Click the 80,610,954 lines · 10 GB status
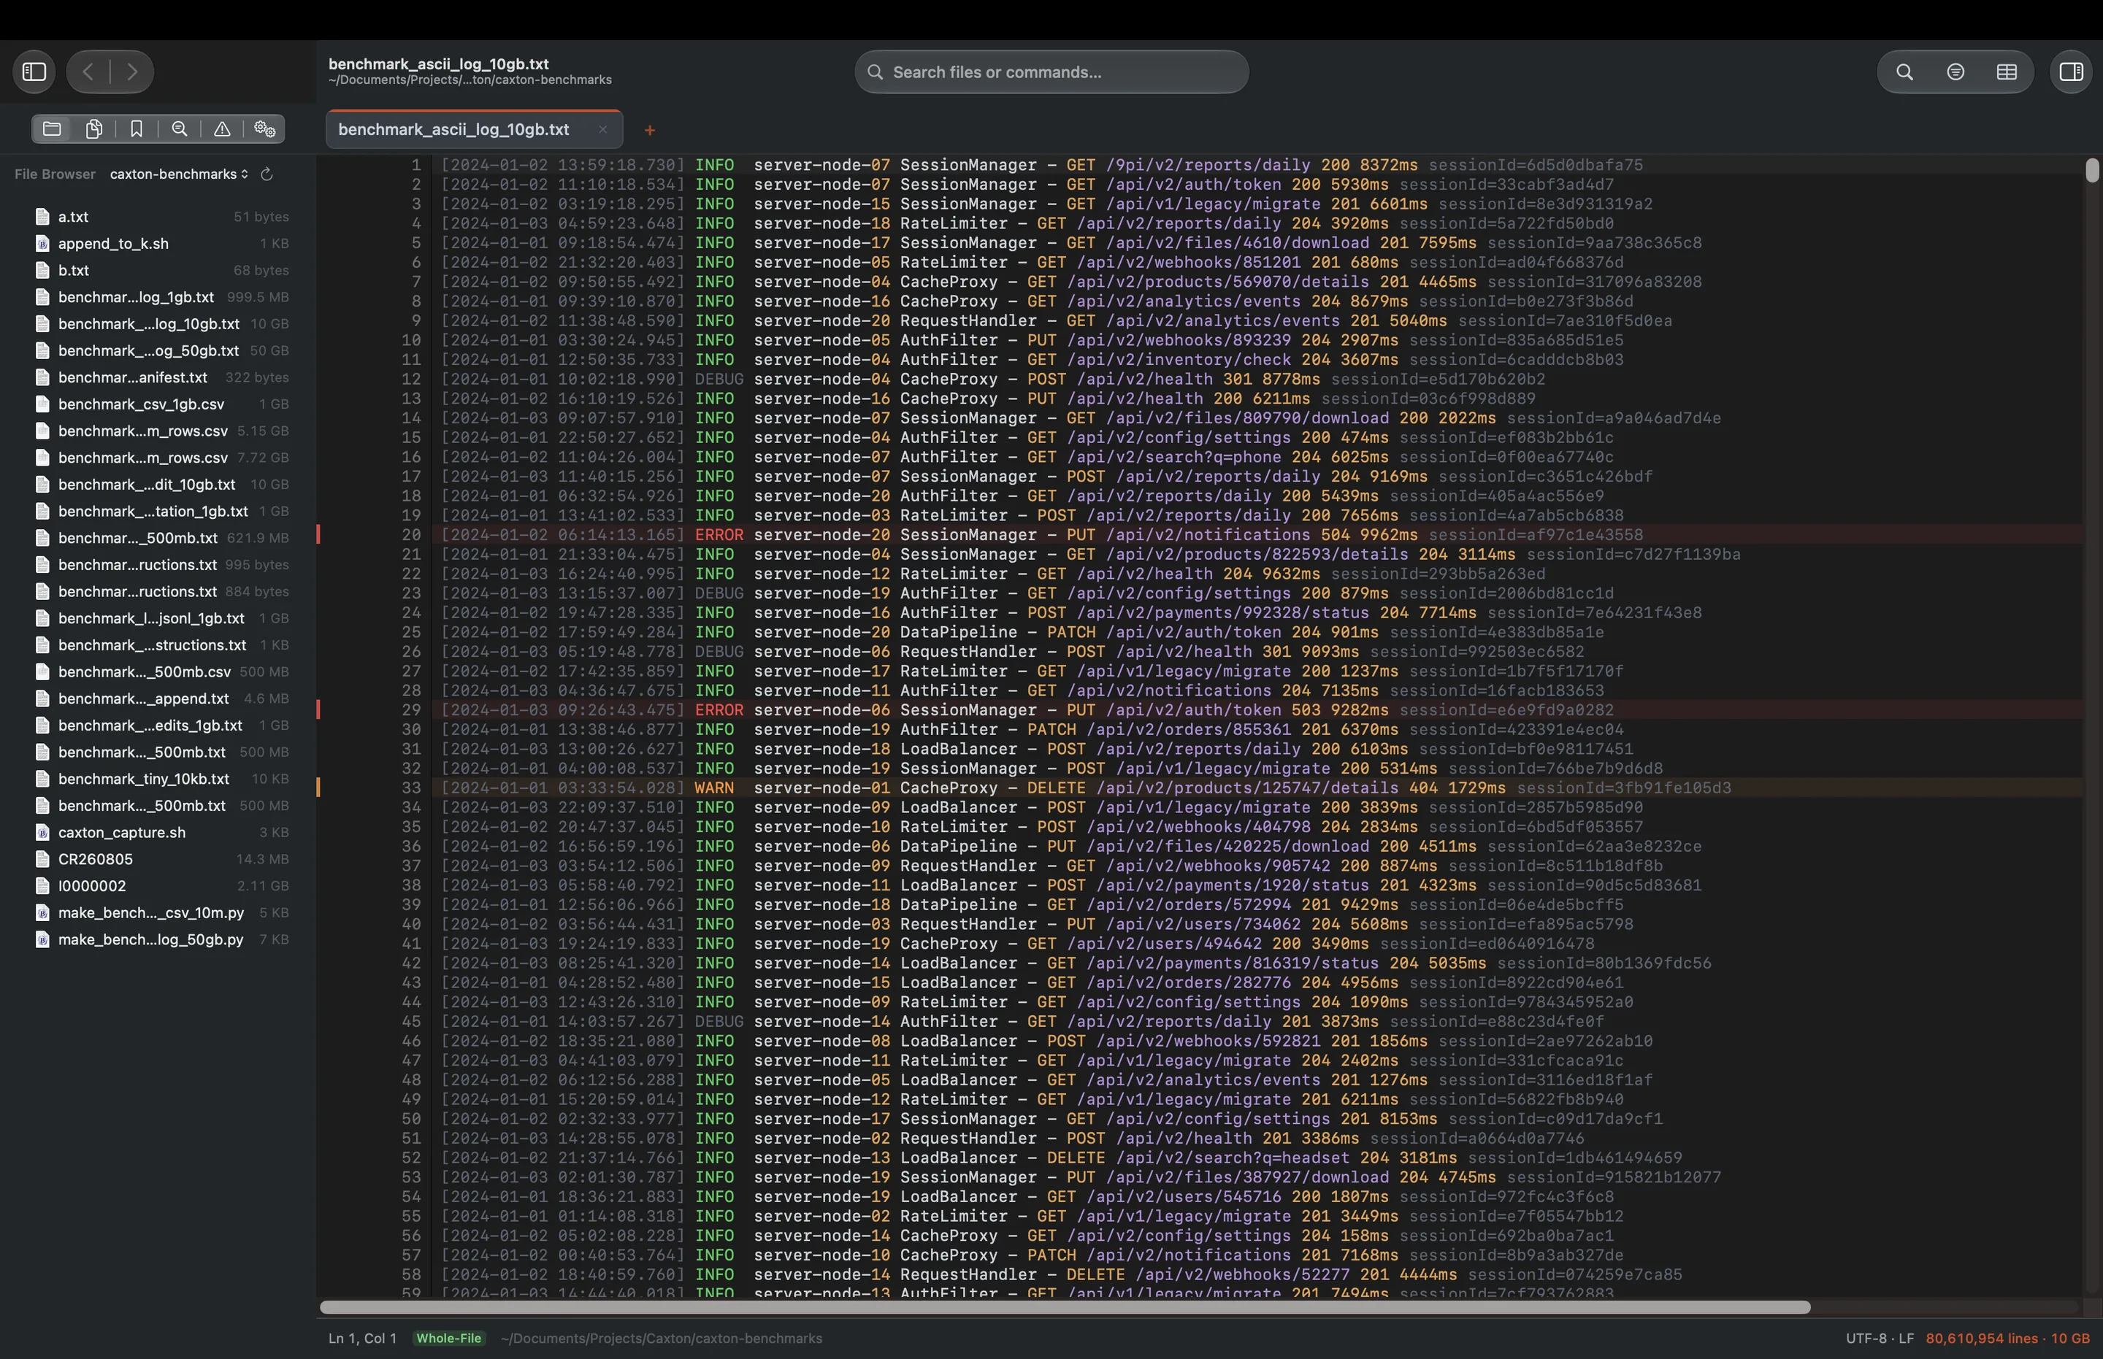The image size is (2103, 1359). (2007, 1338)
